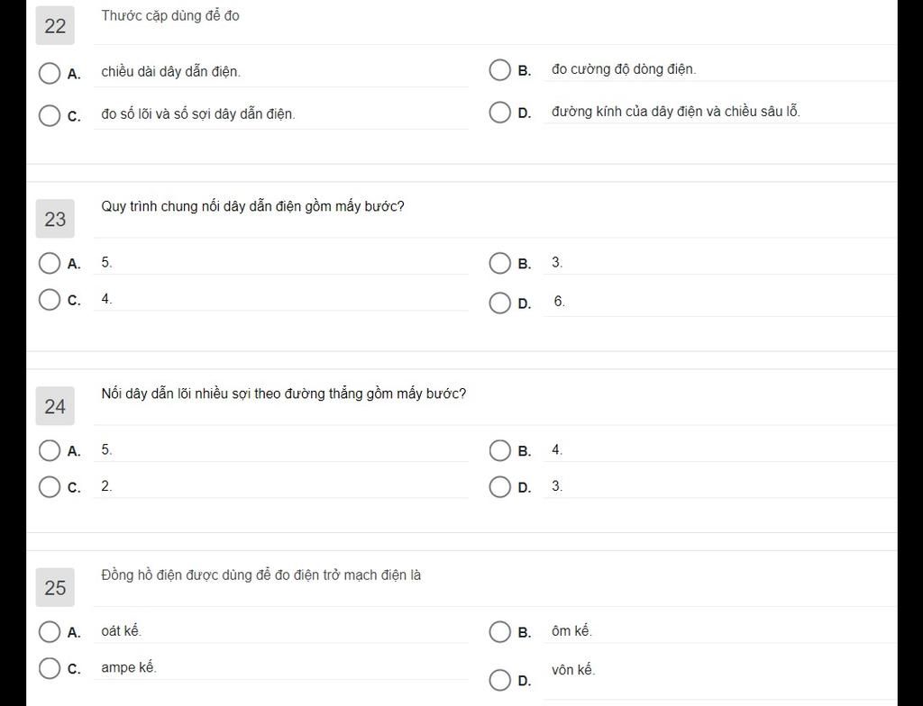Image resolution: width=923 pixels, height=706 pixels.
Task: Select answer A '5.' for question 24
Action: click(50, 450)
